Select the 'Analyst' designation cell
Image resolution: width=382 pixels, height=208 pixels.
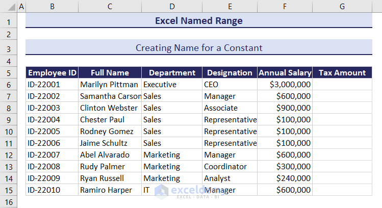[x=230, y=178]
